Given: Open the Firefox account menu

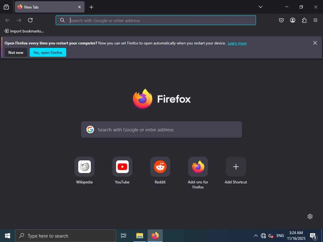Looking at the screenshot, I should pyautogui.click(x=292, y=20).
